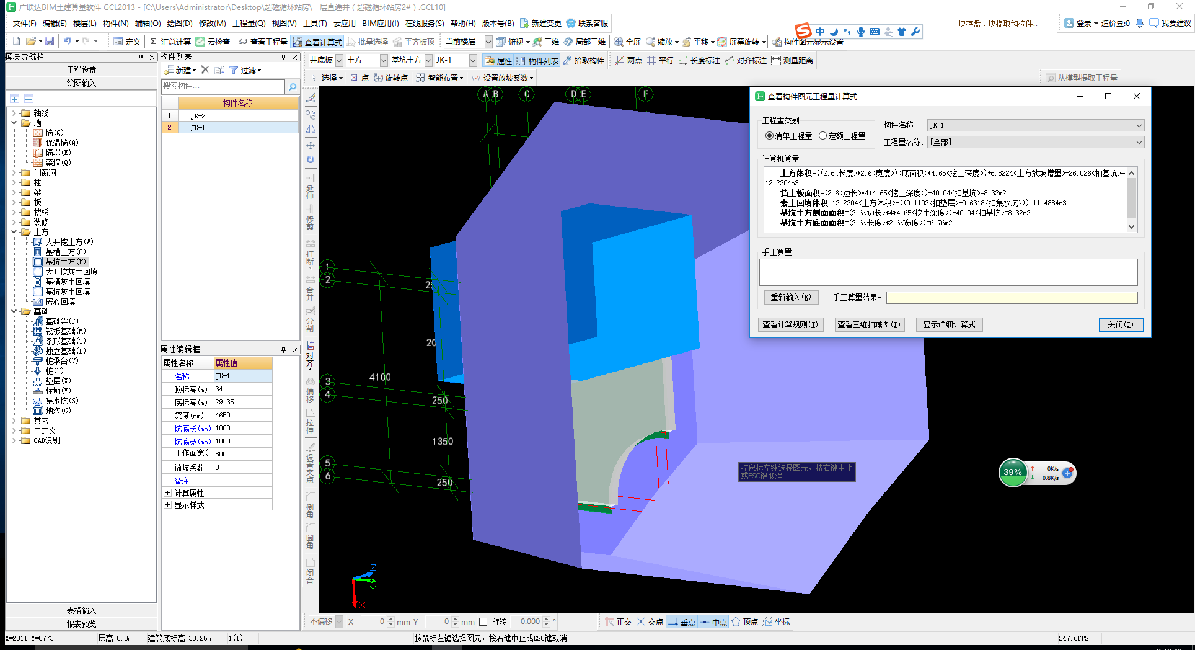Expand the 计算属性 property group
The image size is (1195, 650).
click(x=167, y=492)
